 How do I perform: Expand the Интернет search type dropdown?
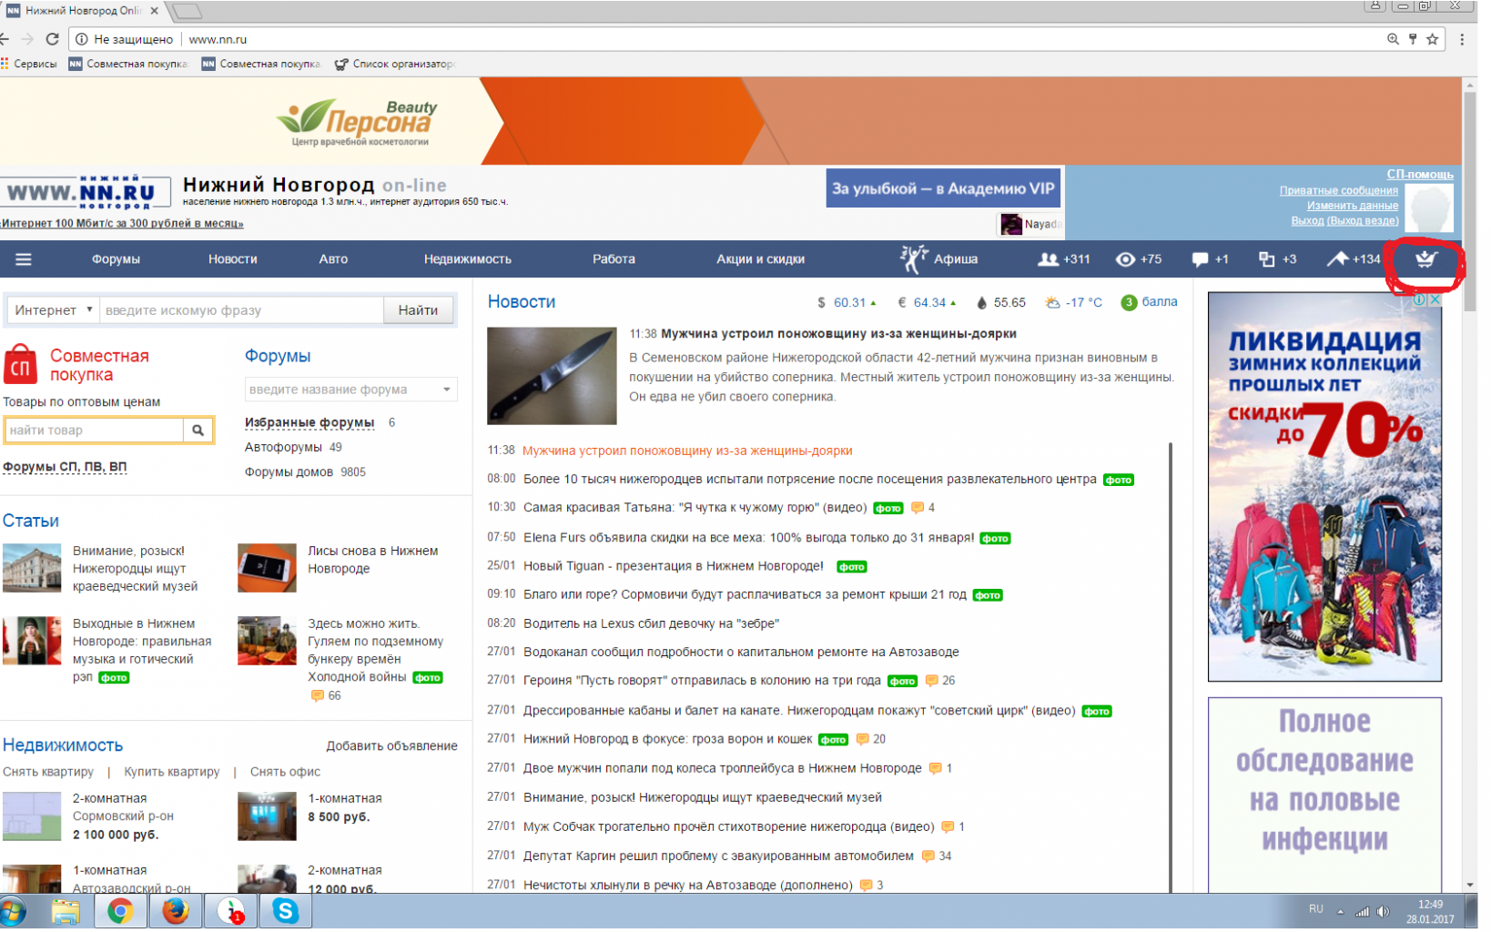(54, 310)
